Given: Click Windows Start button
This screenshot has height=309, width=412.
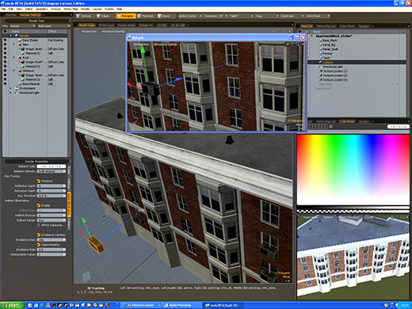Looking at the screenshot, I should coord(12,305).
